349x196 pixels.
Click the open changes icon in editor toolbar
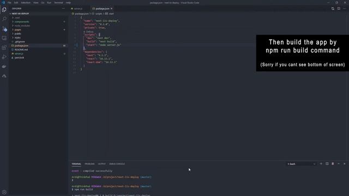pos(333,9)
